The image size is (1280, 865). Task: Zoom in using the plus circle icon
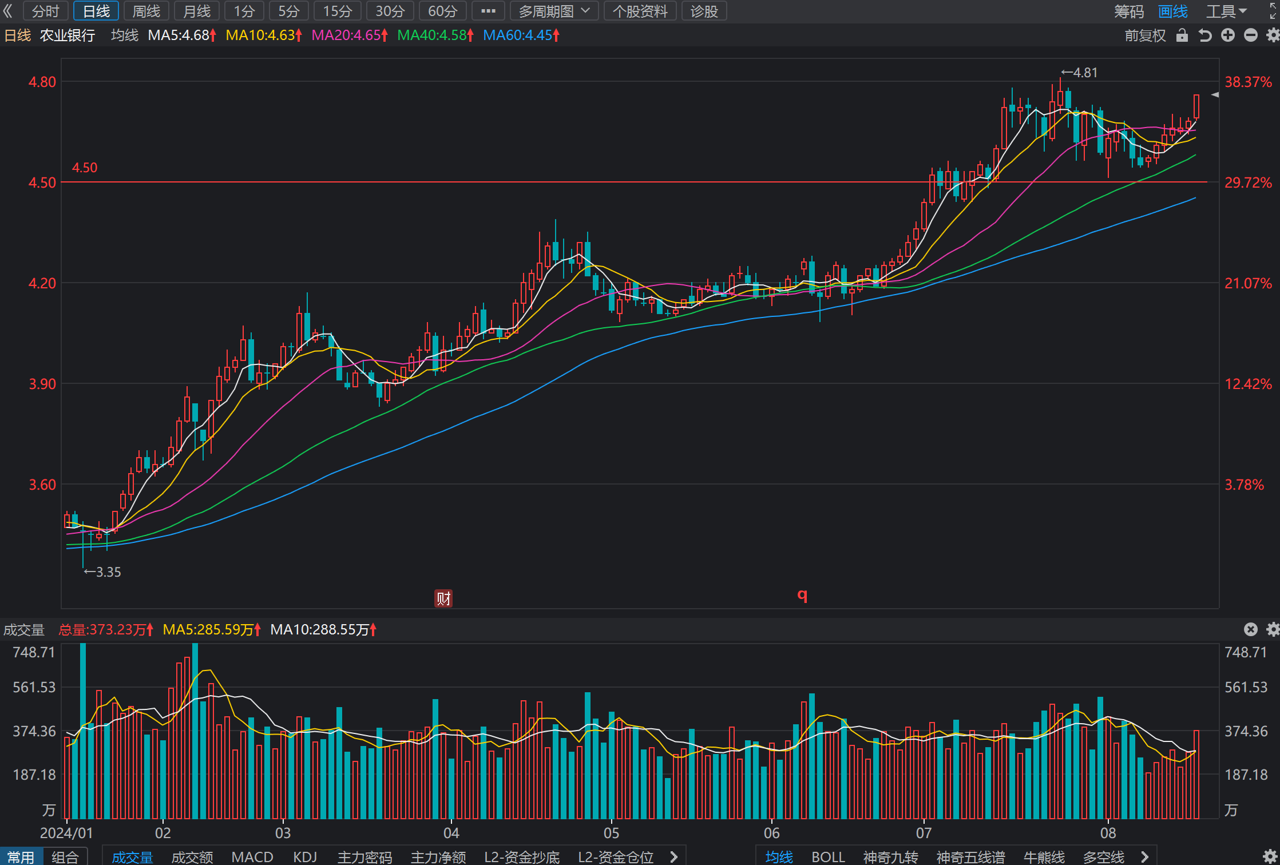tap(1228, 35)
